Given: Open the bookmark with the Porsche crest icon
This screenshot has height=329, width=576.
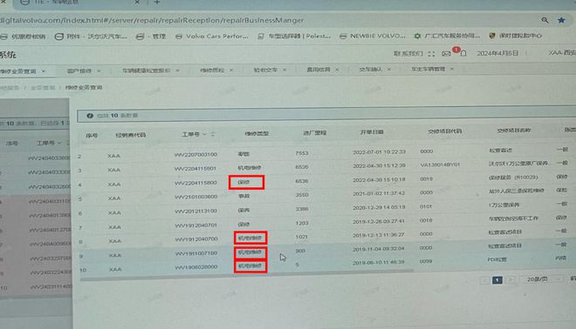Looking at the screenshot, I should [x=516, y=36].
